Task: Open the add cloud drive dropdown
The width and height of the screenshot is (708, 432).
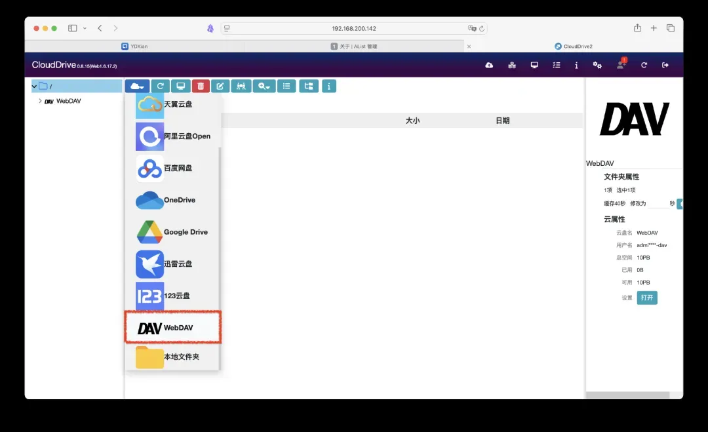Action: tap(137, 86)
